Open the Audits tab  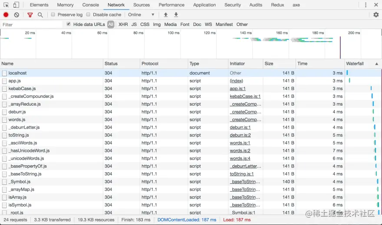pyautogui.click(x=256, y=5)
